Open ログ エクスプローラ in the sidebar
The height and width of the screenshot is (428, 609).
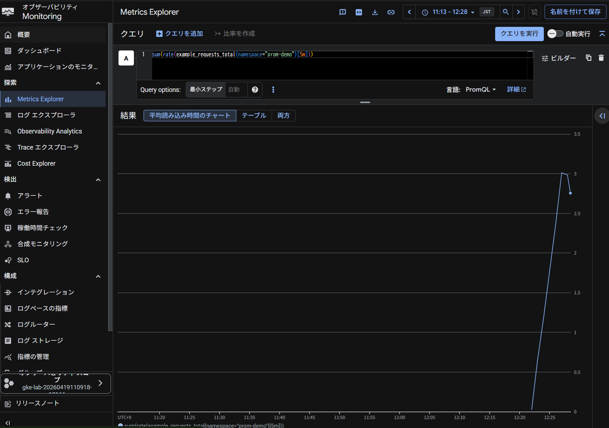point(53,115)
